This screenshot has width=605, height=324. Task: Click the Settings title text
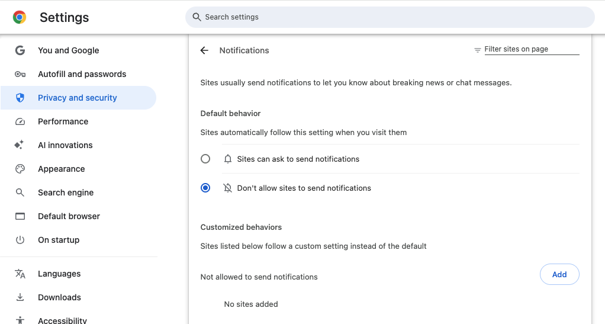pyautogui.click(x=64, y=17)
